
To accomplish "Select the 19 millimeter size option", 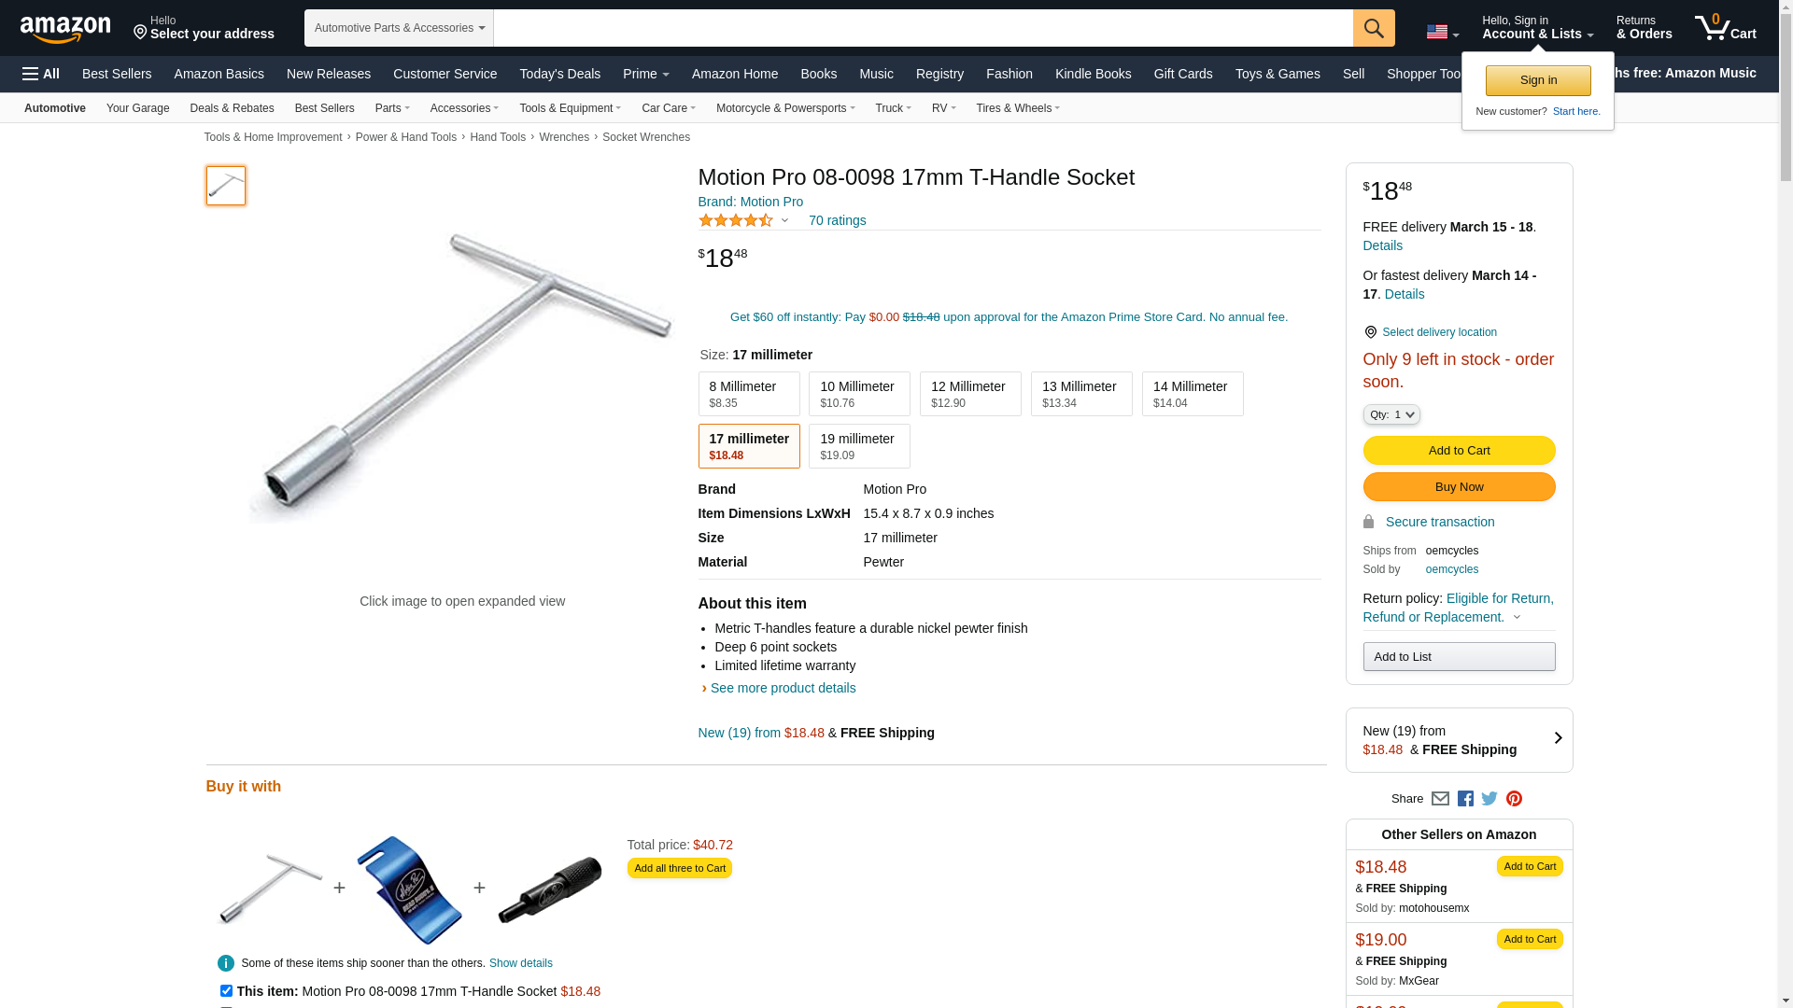I will [x=858, y=446].
